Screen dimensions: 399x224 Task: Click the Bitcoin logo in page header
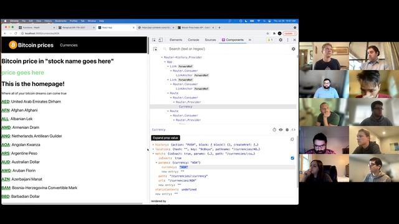click(x=12, y=45)
